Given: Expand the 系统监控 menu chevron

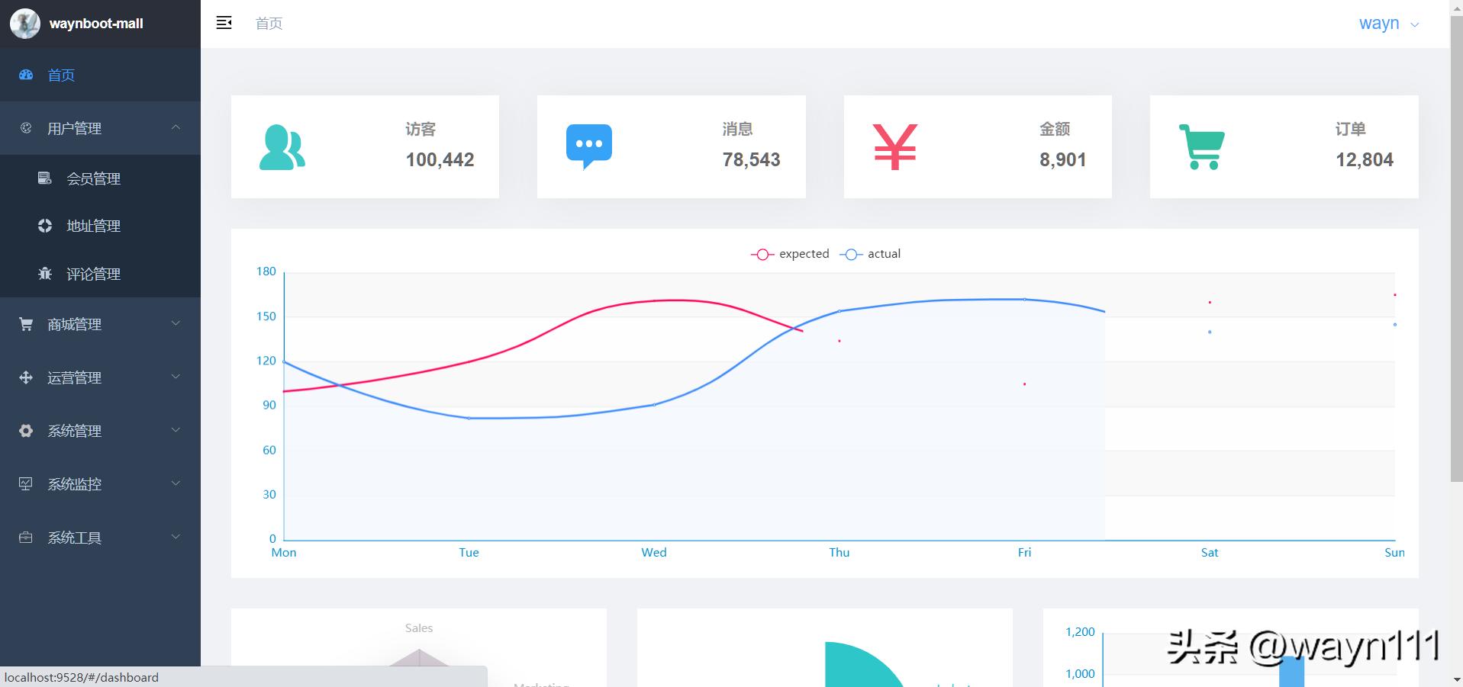Looking at the screenshot, I should pyautogui.click(x=176, y=483).
